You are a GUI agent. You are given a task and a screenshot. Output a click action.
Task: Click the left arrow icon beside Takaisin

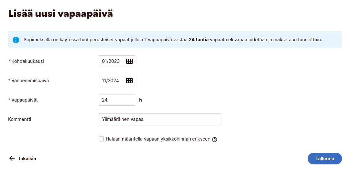[12, 159]
